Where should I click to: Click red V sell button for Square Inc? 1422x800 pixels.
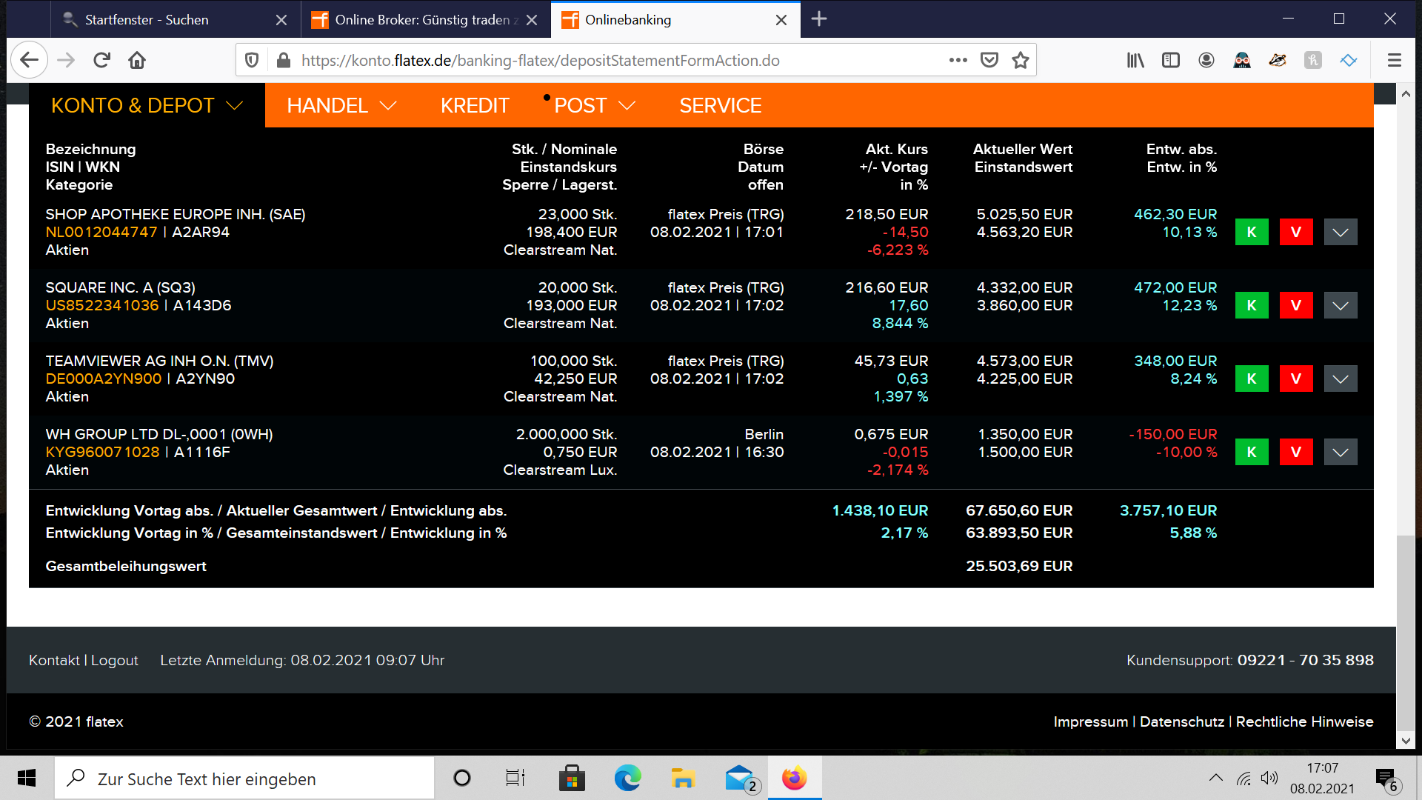[x=1295, y=305]
